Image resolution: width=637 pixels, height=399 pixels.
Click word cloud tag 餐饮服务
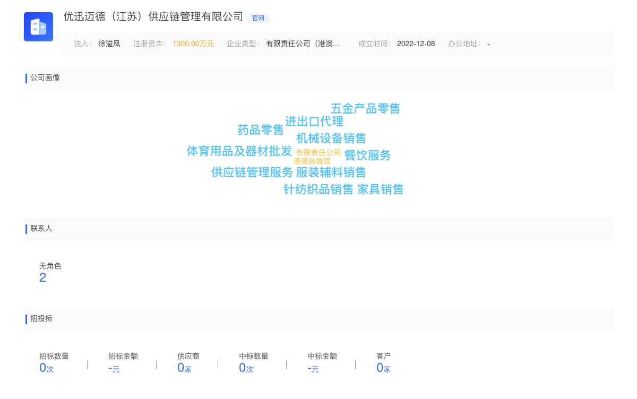pyautogui.click(x=367, y=155)
